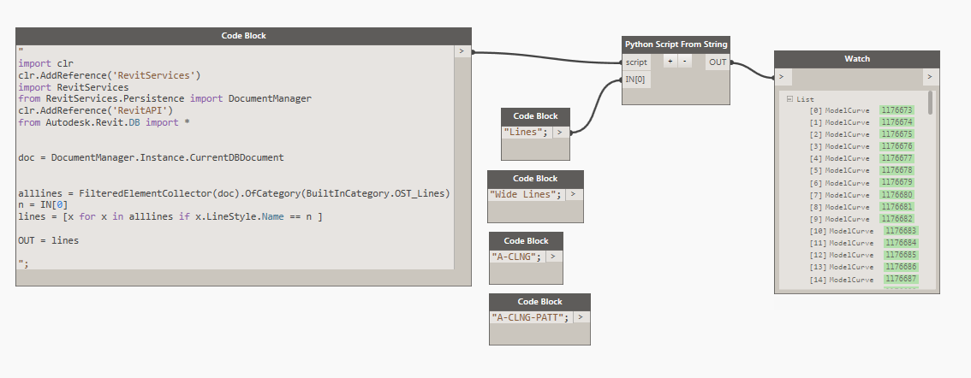Click the element ID 1176674 in Watch
971x378 pixels.
(897, 122)
